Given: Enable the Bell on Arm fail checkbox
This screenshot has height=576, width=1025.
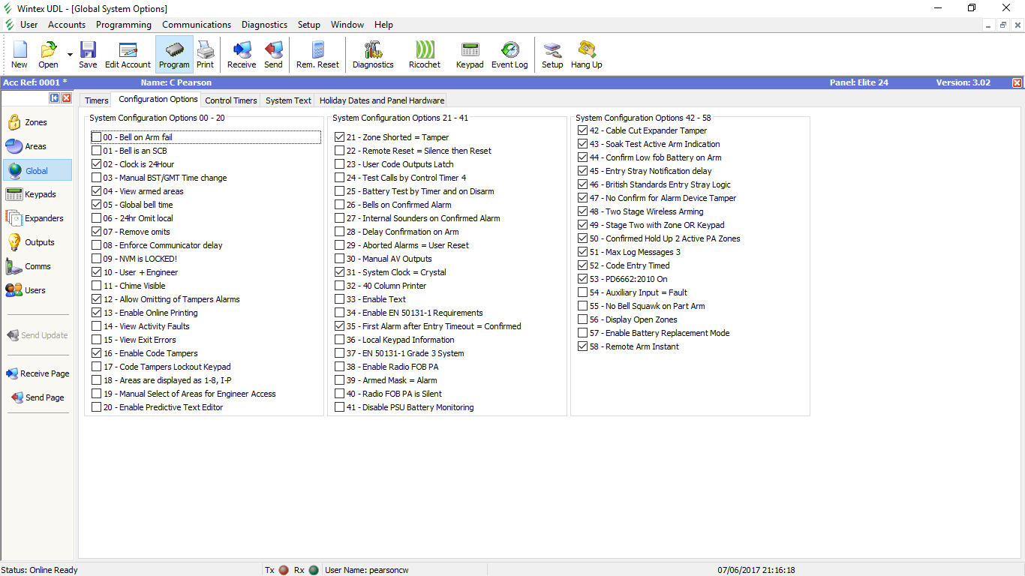Looking at the screenshot, I should pos(97,138).
